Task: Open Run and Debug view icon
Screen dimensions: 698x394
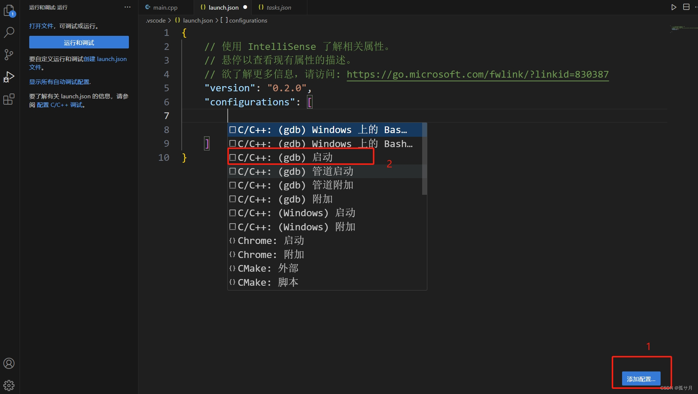Action: click(x=9, y=77)
